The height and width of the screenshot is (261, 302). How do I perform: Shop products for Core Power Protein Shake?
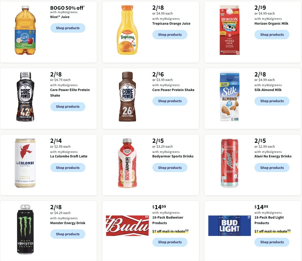click(170, 101)
